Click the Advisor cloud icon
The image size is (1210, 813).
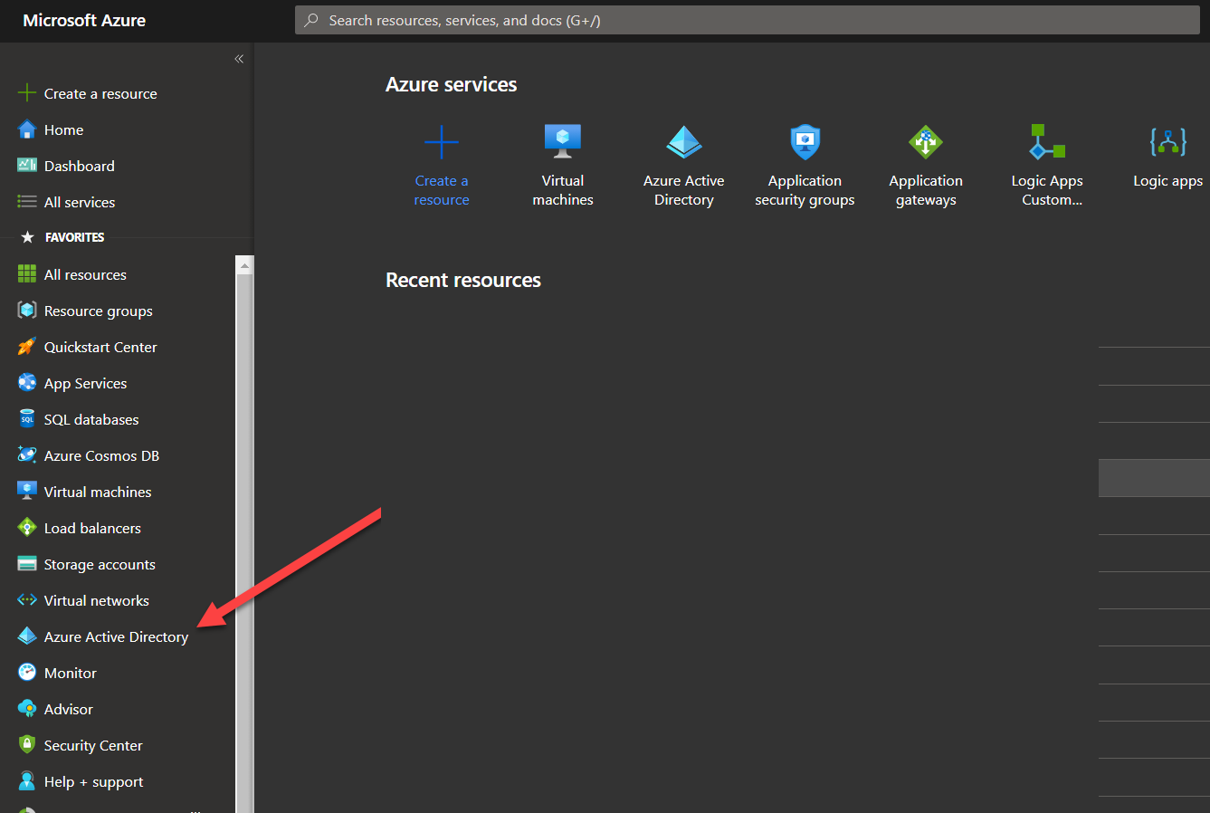point(27,709)
